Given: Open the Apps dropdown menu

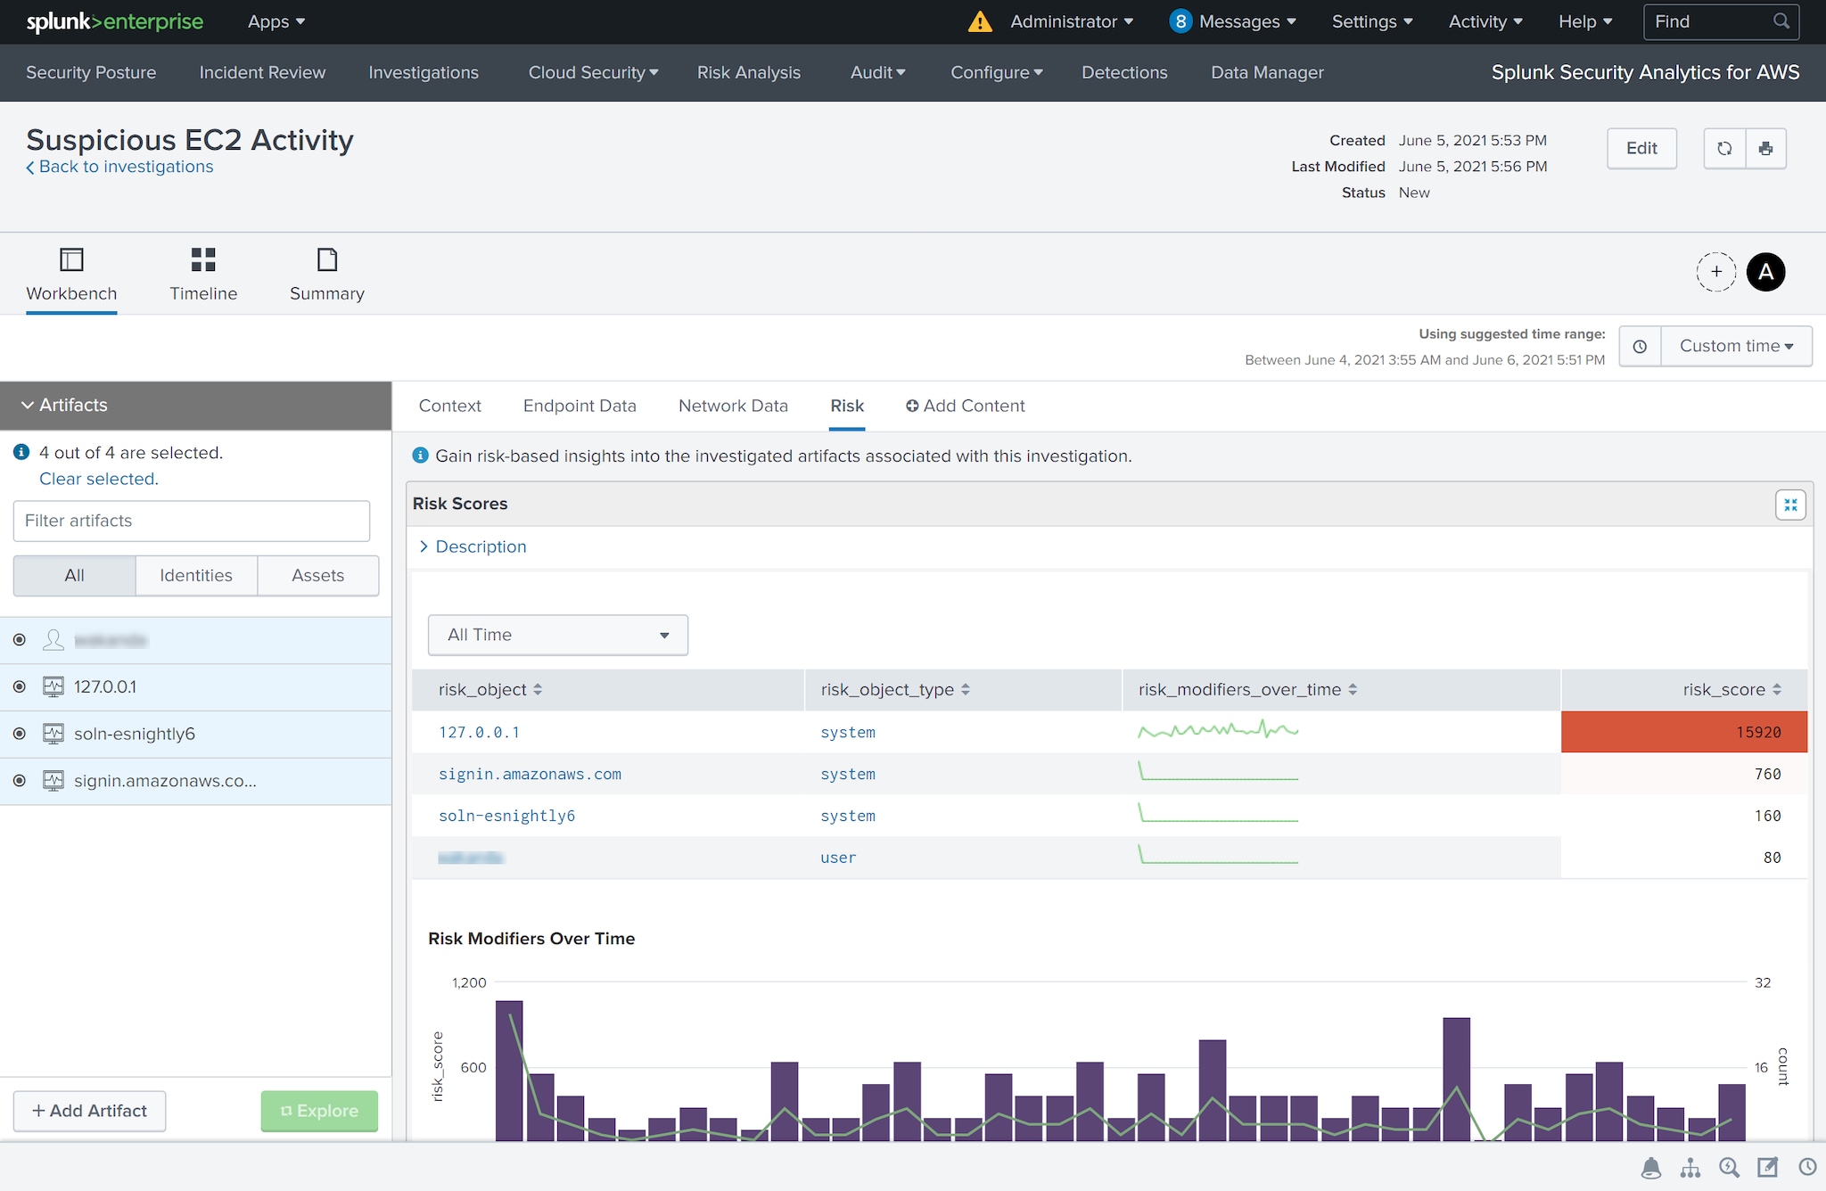Looking at the screenshot, I should pos(276,21).
